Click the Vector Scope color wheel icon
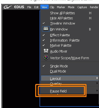Viewport: 99px width, 108px height. (46, 57)
